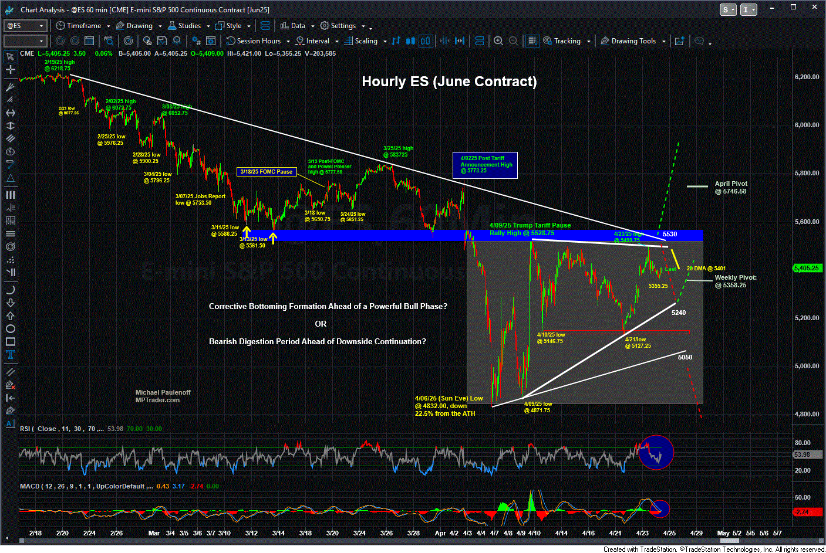Choose the blue text annotation tool

click(x=10, y=354)
